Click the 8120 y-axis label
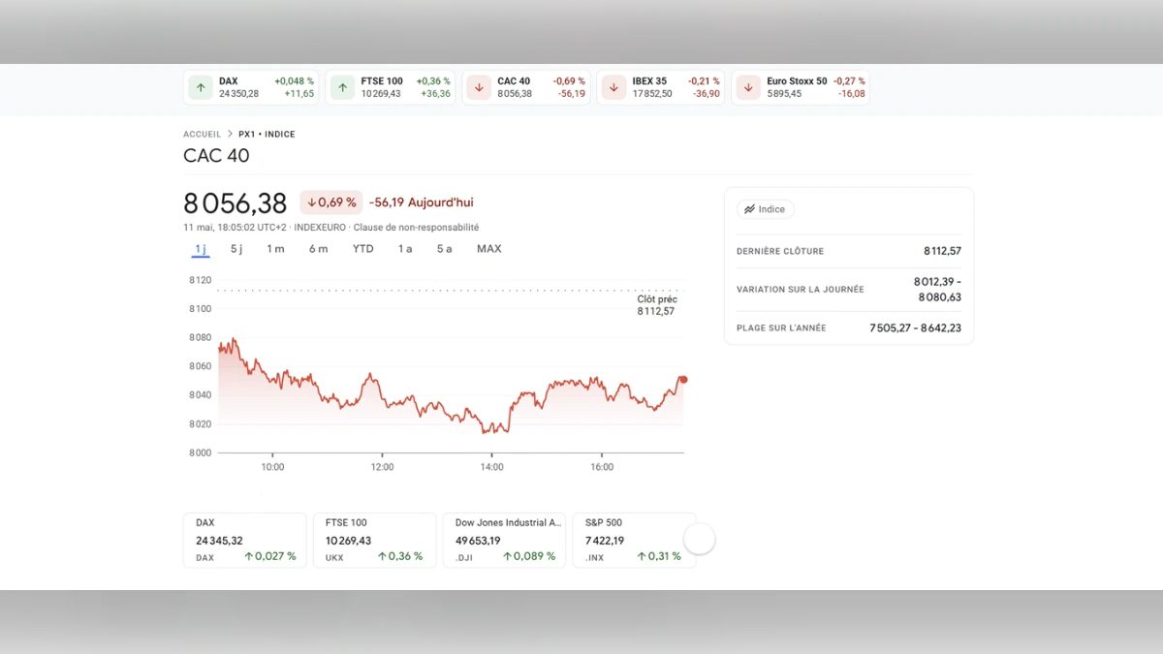1163x654 pixels. click(200, 280)
